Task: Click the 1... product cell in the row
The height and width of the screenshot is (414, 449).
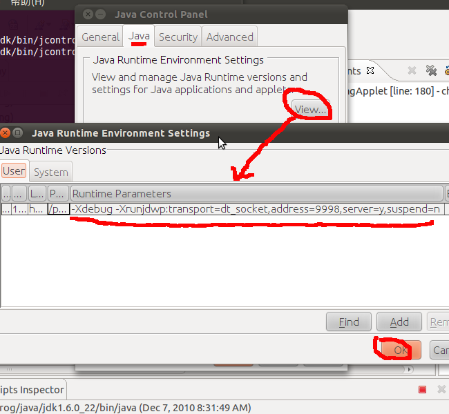Action: (19, 209)
